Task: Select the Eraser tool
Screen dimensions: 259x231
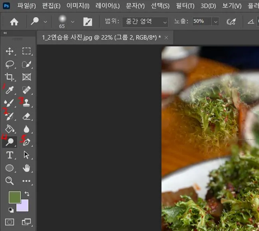Action: (x=26, y=116)
